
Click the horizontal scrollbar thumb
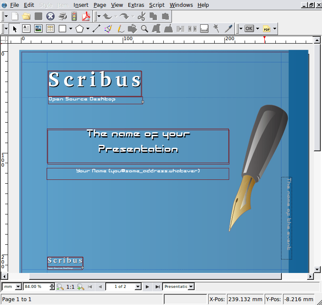click(x=155, y=276)
